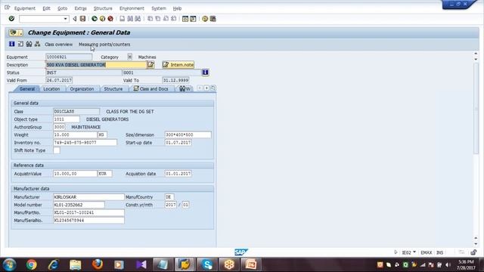
Task: Click the Object type field
Action: (67, 119)
